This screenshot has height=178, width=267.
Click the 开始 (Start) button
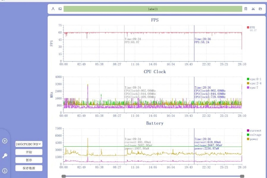pos(28,152)
